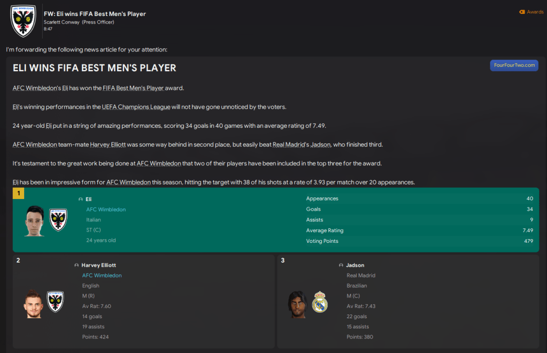This screenshot has height=353, width=547.
Task: Click Eli's name in the first-place card
Action: 89,199
